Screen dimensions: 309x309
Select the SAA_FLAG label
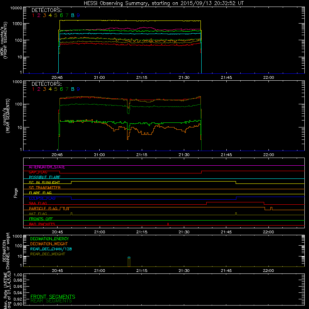point(38,204)
